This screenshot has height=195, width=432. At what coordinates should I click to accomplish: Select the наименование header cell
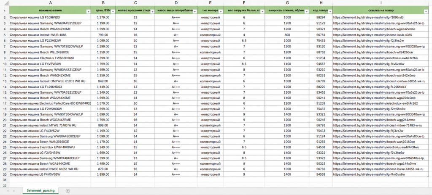click(x=50, y=10)
